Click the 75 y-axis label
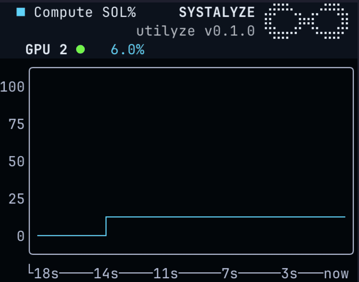The width and height of the screenshot is (359, 282). coord(16,124)
